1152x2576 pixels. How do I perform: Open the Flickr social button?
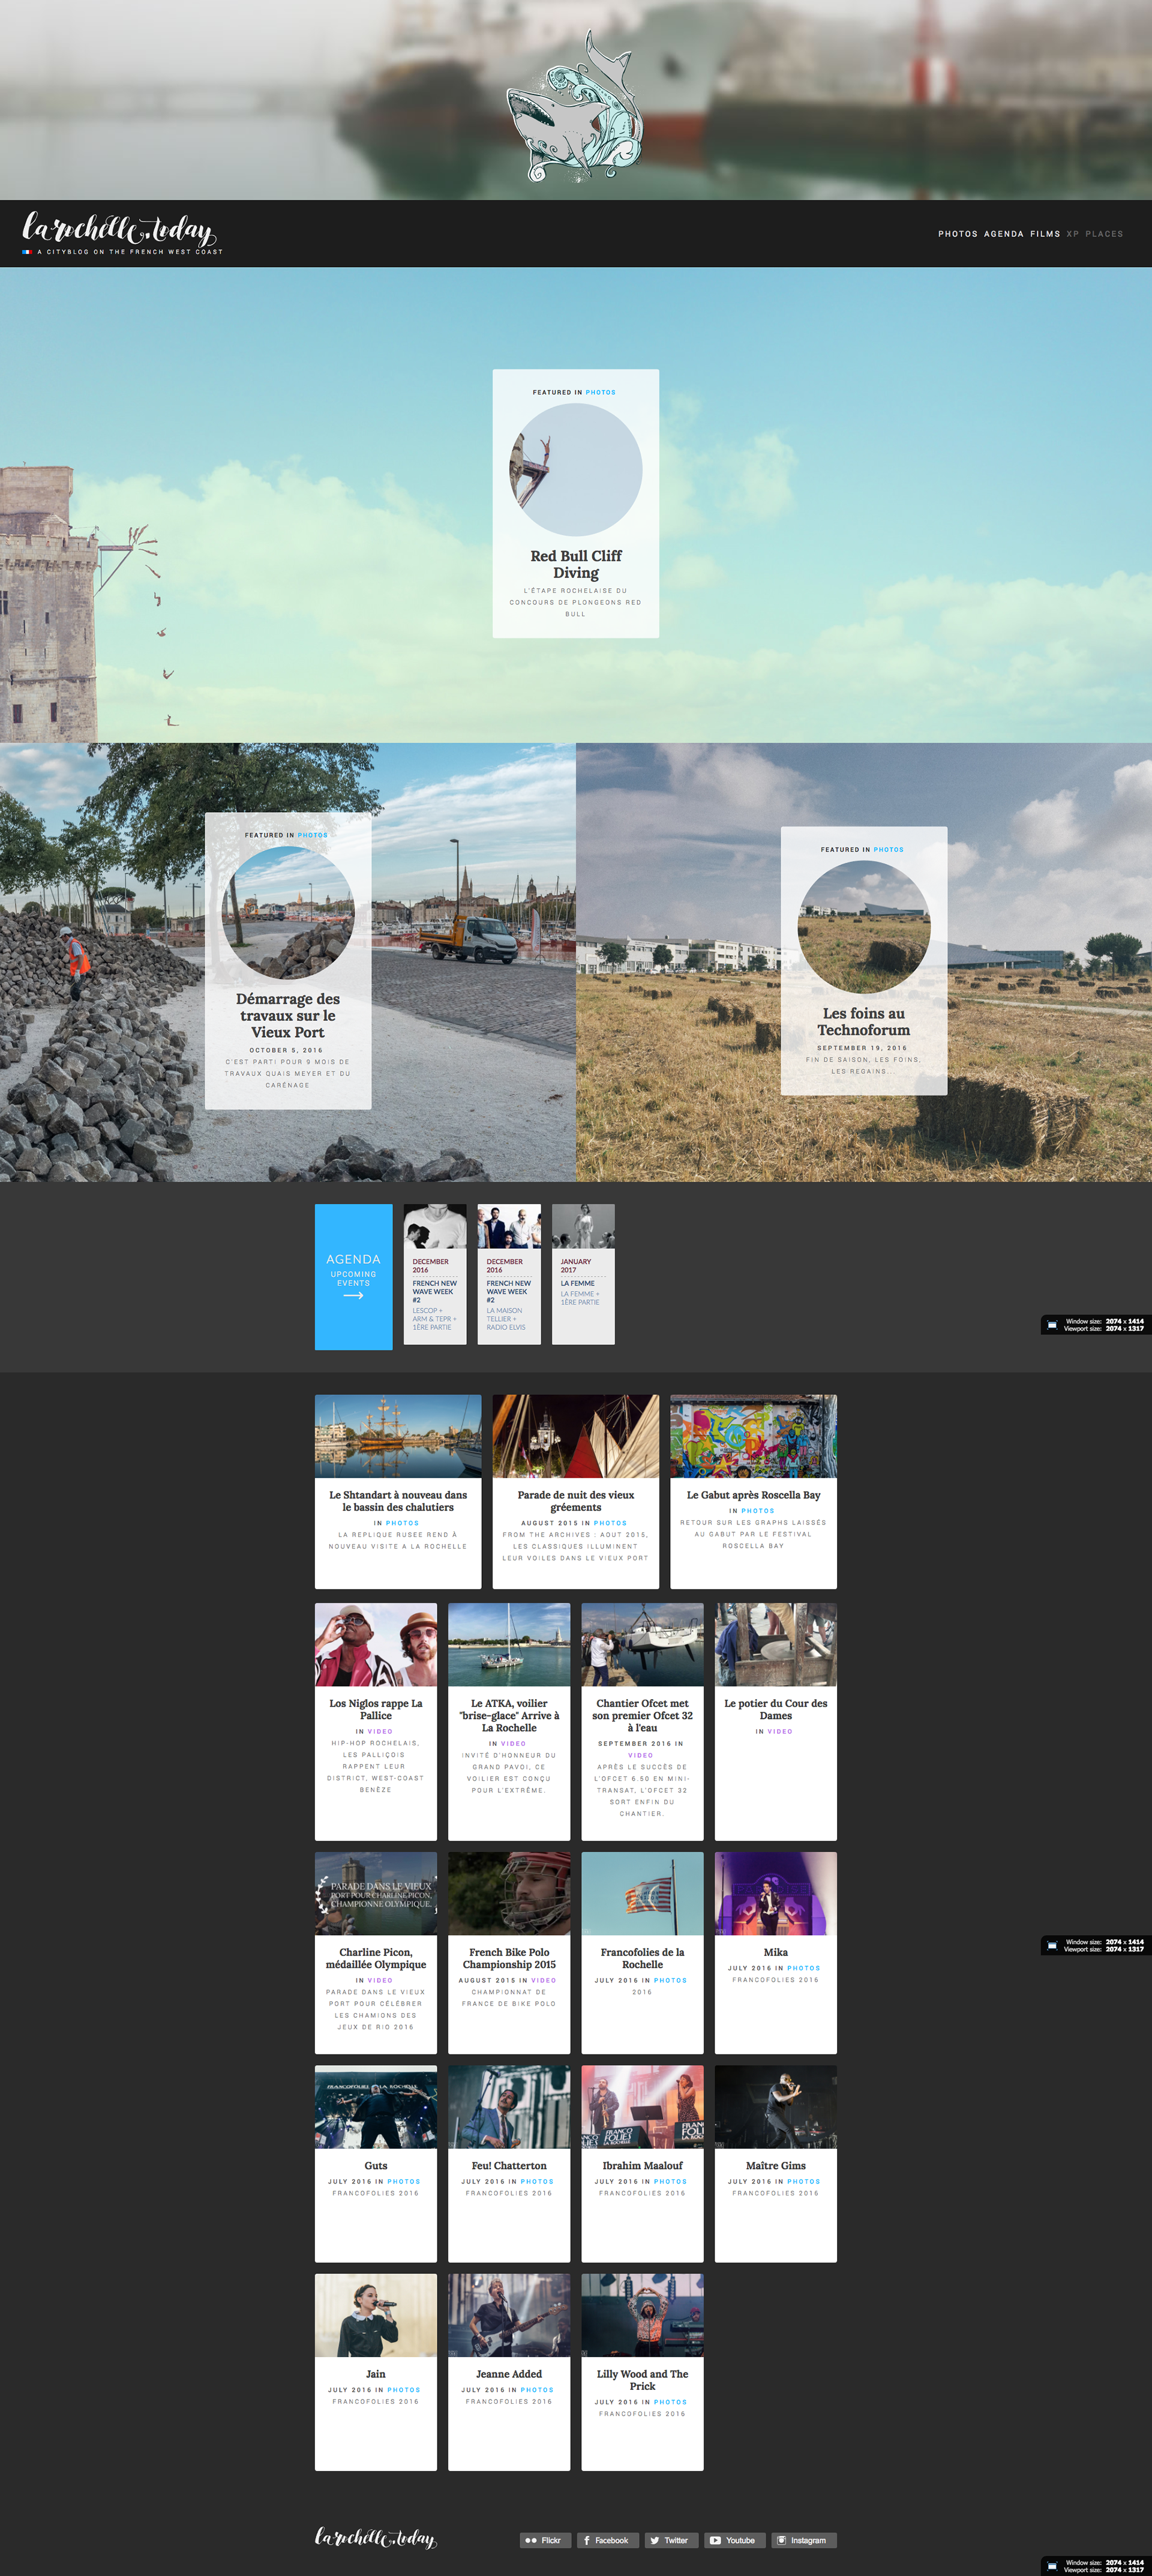click(x=545, y=2539)
